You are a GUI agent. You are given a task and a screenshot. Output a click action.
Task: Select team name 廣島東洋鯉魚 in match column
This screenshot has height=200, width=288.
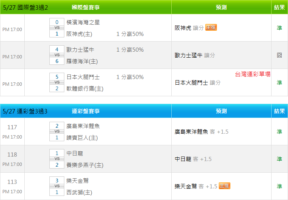[x=83, y=126]
